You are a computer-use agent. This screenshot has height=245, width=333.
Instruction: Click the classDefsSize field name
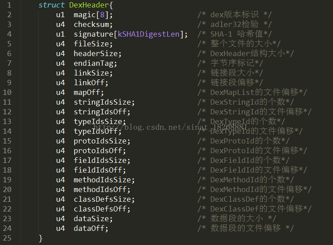102,200
